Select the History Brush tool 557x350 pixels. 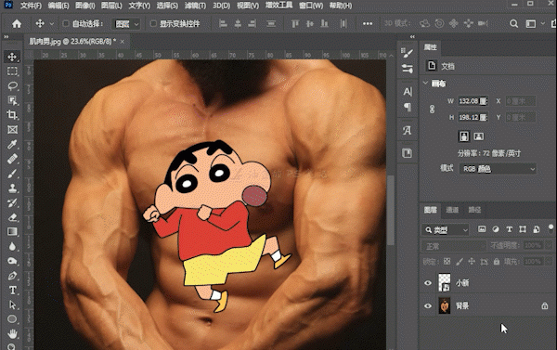pyautogui.click(x=12, y=202)
